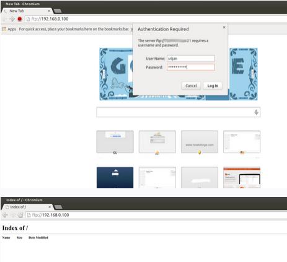Image resolution: width=287 pixels, height=262 pixels.
Task: Click reload icon in 'Index of /' window
Action: 20,215
